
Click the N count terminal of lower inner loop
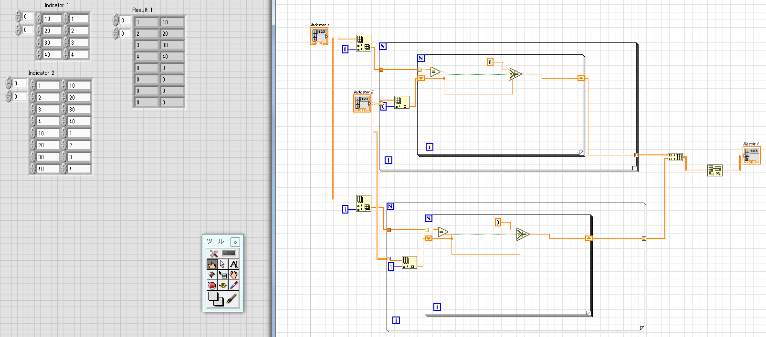pos(429,218)
